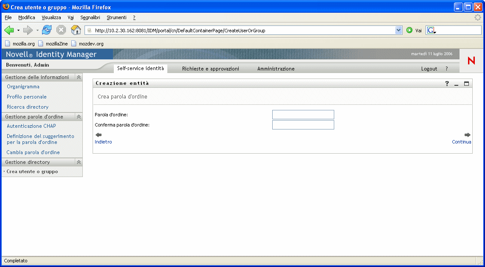Switch to the Amministrazione tab
This screenshot has height=267, width=485.
[276, 69]
